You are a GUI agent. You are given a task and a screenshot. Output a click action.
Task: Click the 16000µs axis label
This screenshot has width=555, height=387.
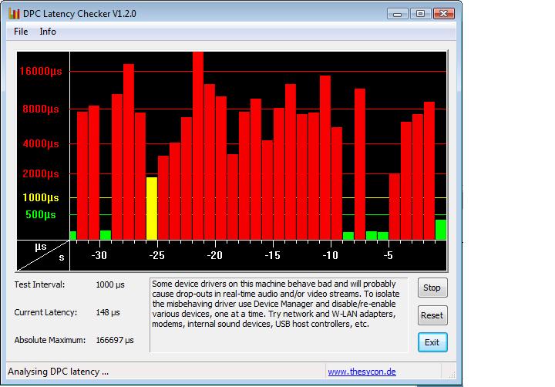coord(41,71)
